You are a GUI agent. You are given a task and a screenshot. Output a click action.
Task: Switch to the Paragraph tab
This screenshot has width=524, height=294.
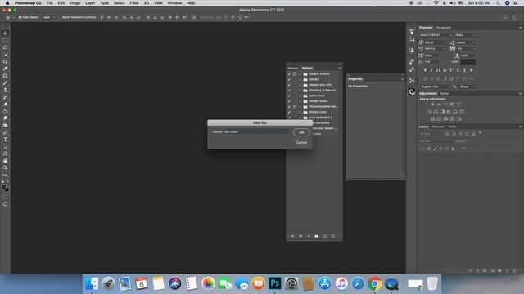pos(444,28)
